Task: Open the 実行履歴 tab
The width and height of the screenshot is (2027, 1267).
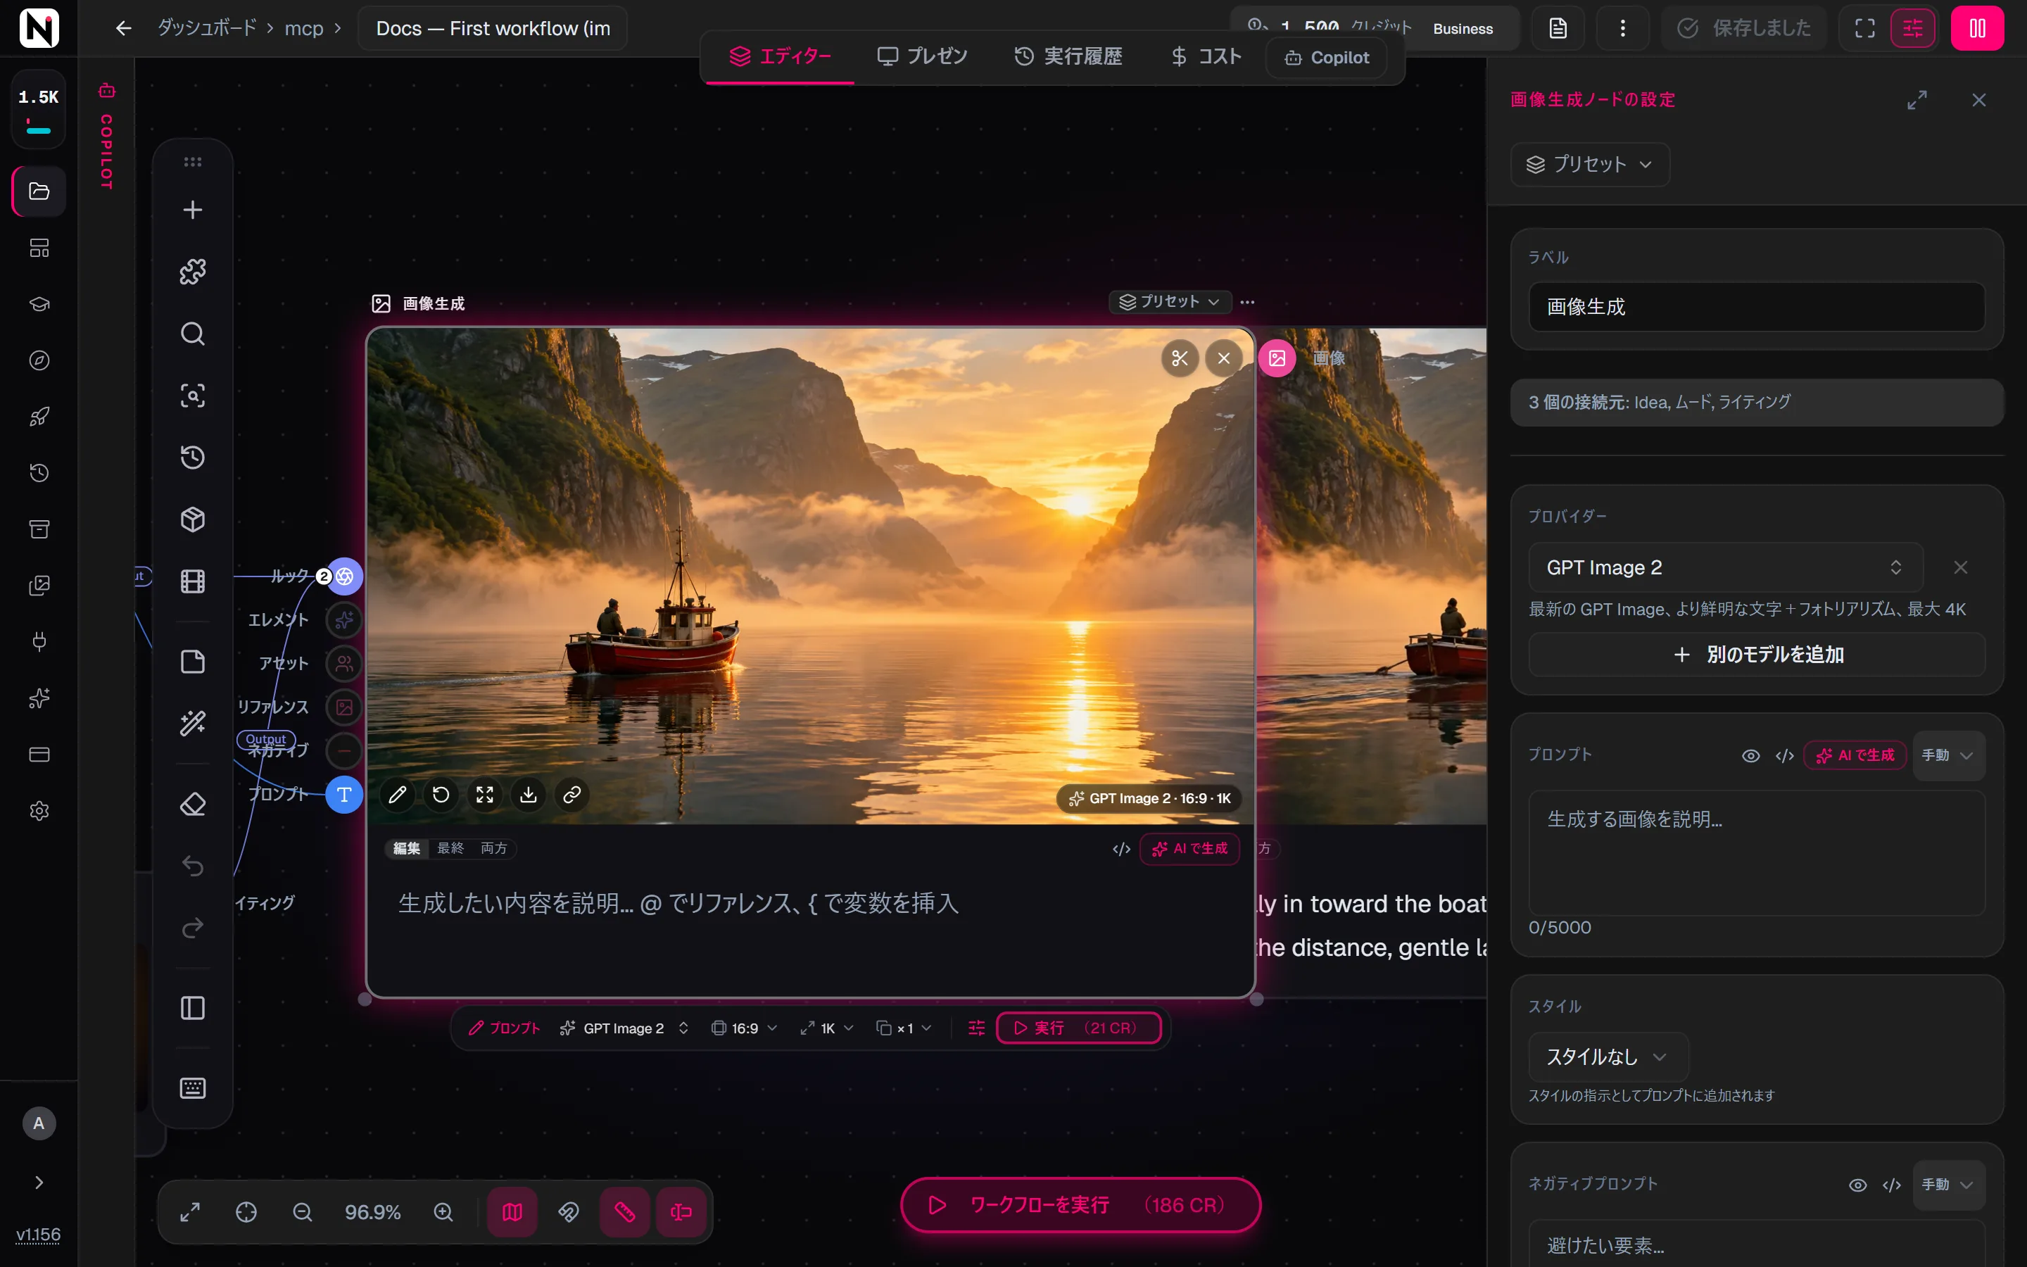Action: (1068, 56)
